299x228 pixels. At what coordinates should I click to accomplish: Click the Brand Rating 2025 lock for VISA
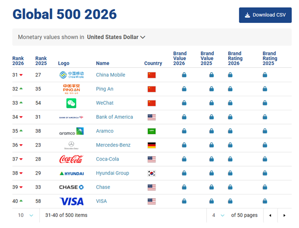click(x=265, y=201)
